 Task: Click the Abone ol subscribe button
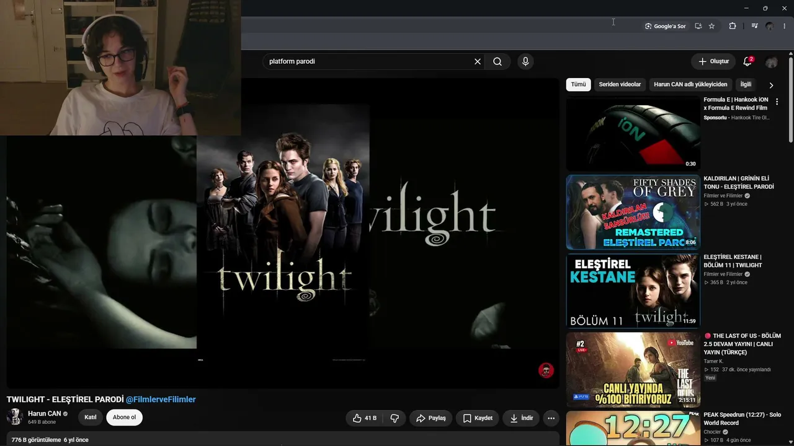[124, 418]
